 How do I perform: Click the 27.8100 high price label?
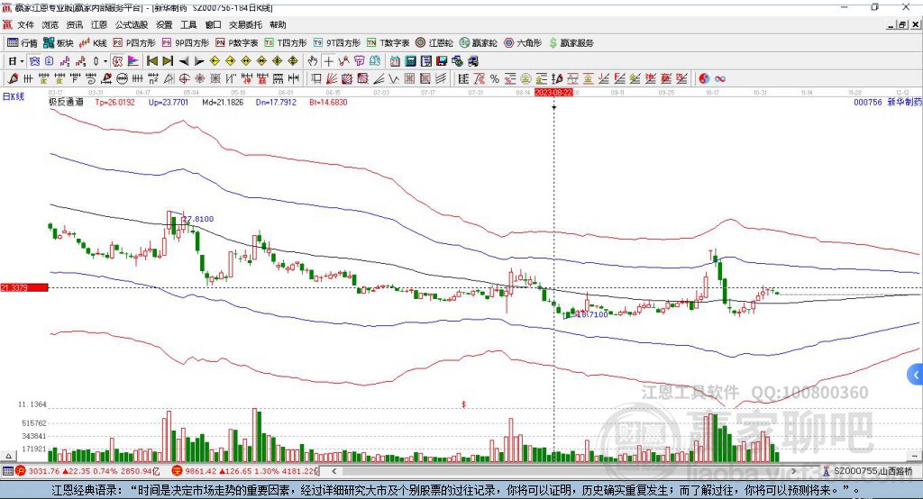pyautogui.click(x=197, y=219)
